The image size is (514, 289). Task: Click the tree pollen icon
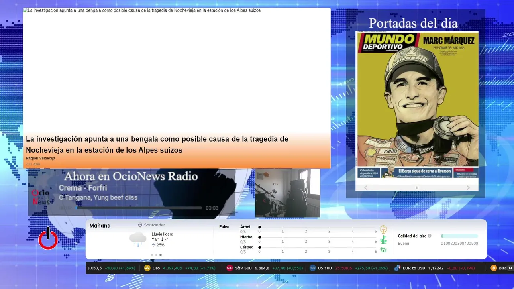point(383,229)
